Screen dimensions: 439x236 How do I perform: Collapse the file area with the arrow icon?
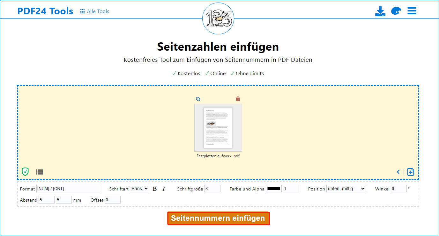coord(398,172)
